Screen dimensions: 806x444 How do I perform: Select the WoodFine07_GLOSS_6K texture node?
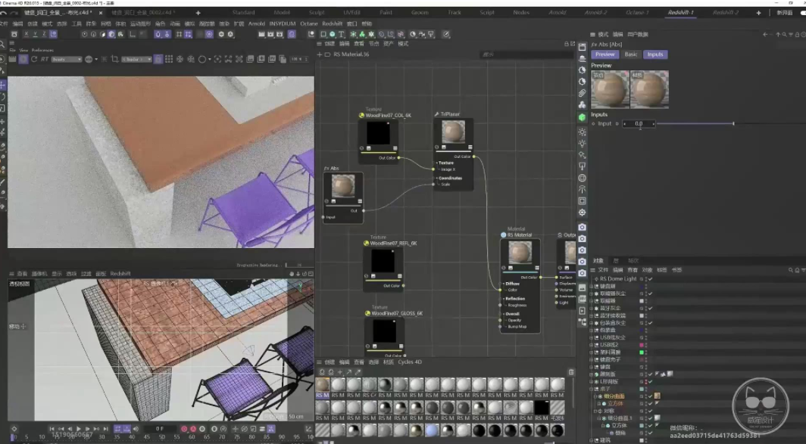coord(385,333)
